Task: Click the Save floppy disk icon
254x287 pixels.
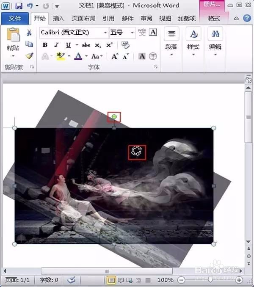Action: [19, 6]
